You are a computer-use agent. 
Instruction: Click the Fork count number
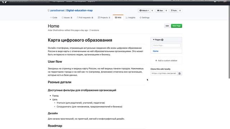[x=180, y=10]
